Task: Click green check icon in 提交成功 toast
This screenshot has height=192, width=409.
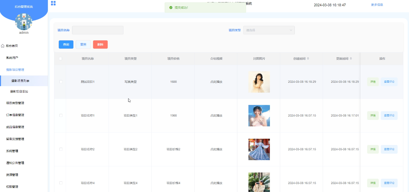Action: point(171,7)
